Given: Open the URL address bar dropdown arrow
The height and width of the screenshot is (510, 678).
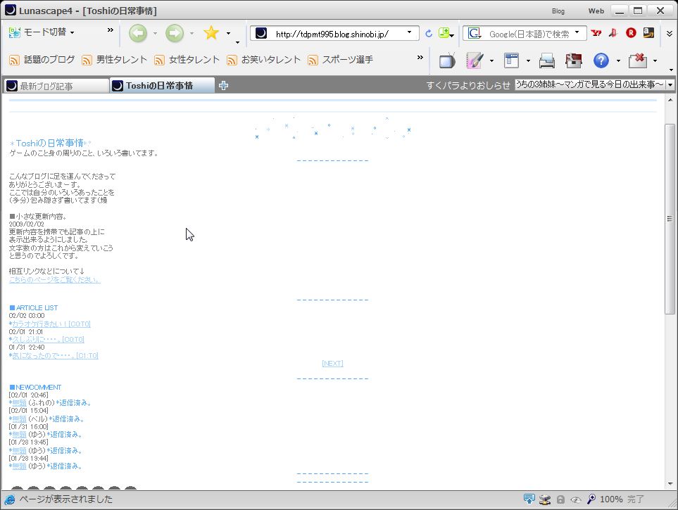Looking at the screenshot, I should tap(409, 32).
